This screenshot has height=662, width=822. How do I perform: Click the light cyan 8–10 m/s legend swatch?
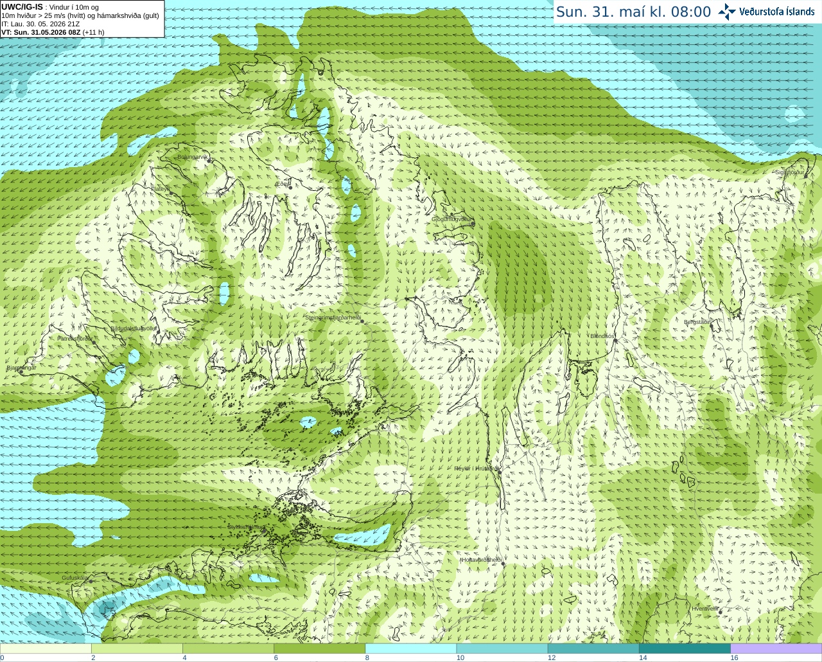[410, 649]
